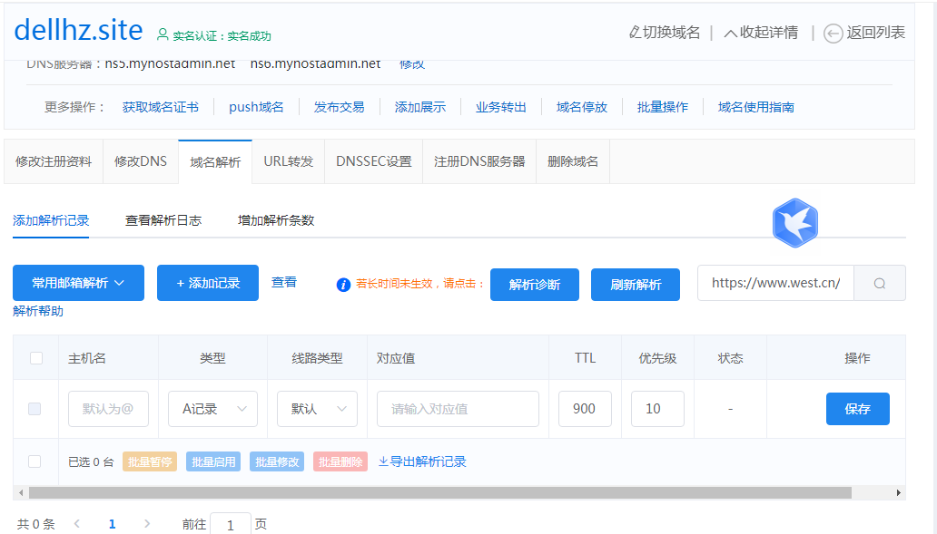The width and height of the screenshot is (937, 534).
Task: Open the DNSSEC设置 tab
Action: tap(373, 161)
